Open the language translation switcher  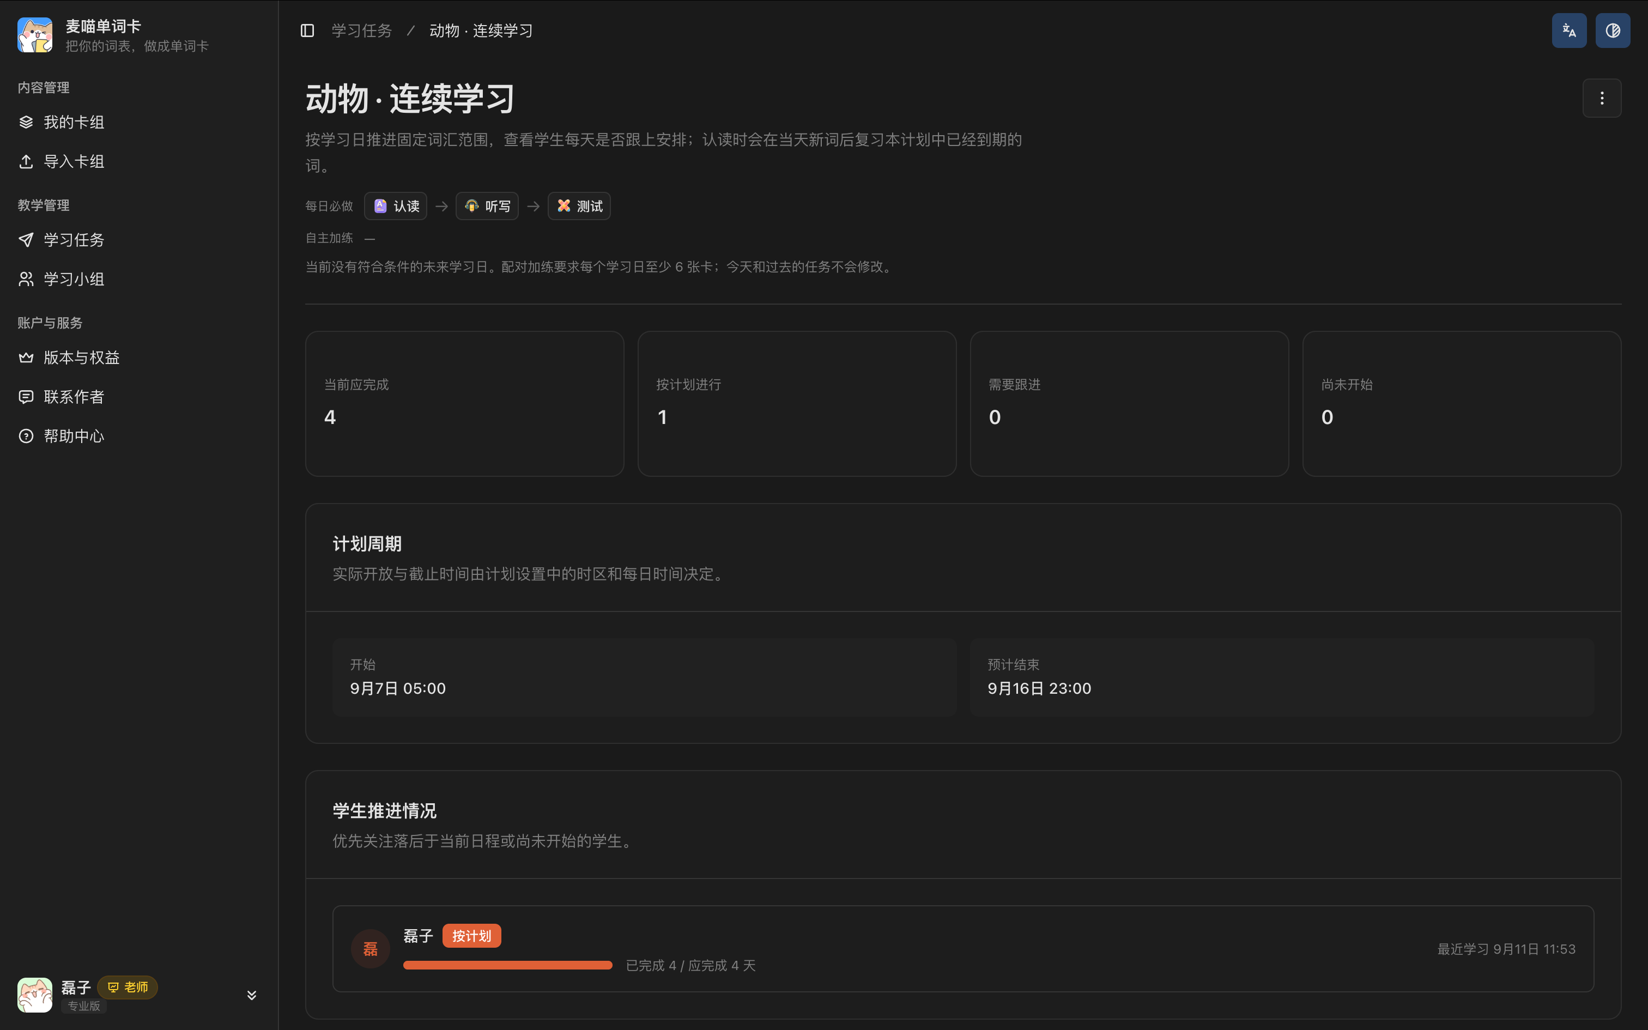tap(1569, 31)
